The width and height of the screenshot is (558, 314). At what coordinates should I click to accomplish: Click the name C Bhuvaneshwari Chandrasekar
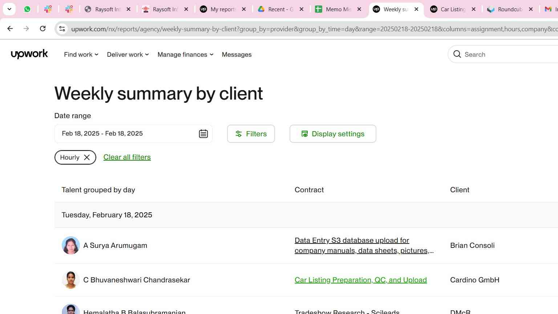coord(137,280)
